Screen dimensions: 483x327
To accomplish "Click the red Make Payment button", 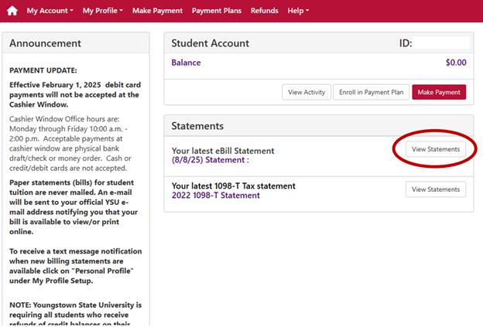I will pyautogui.click(x=439, y=92).
